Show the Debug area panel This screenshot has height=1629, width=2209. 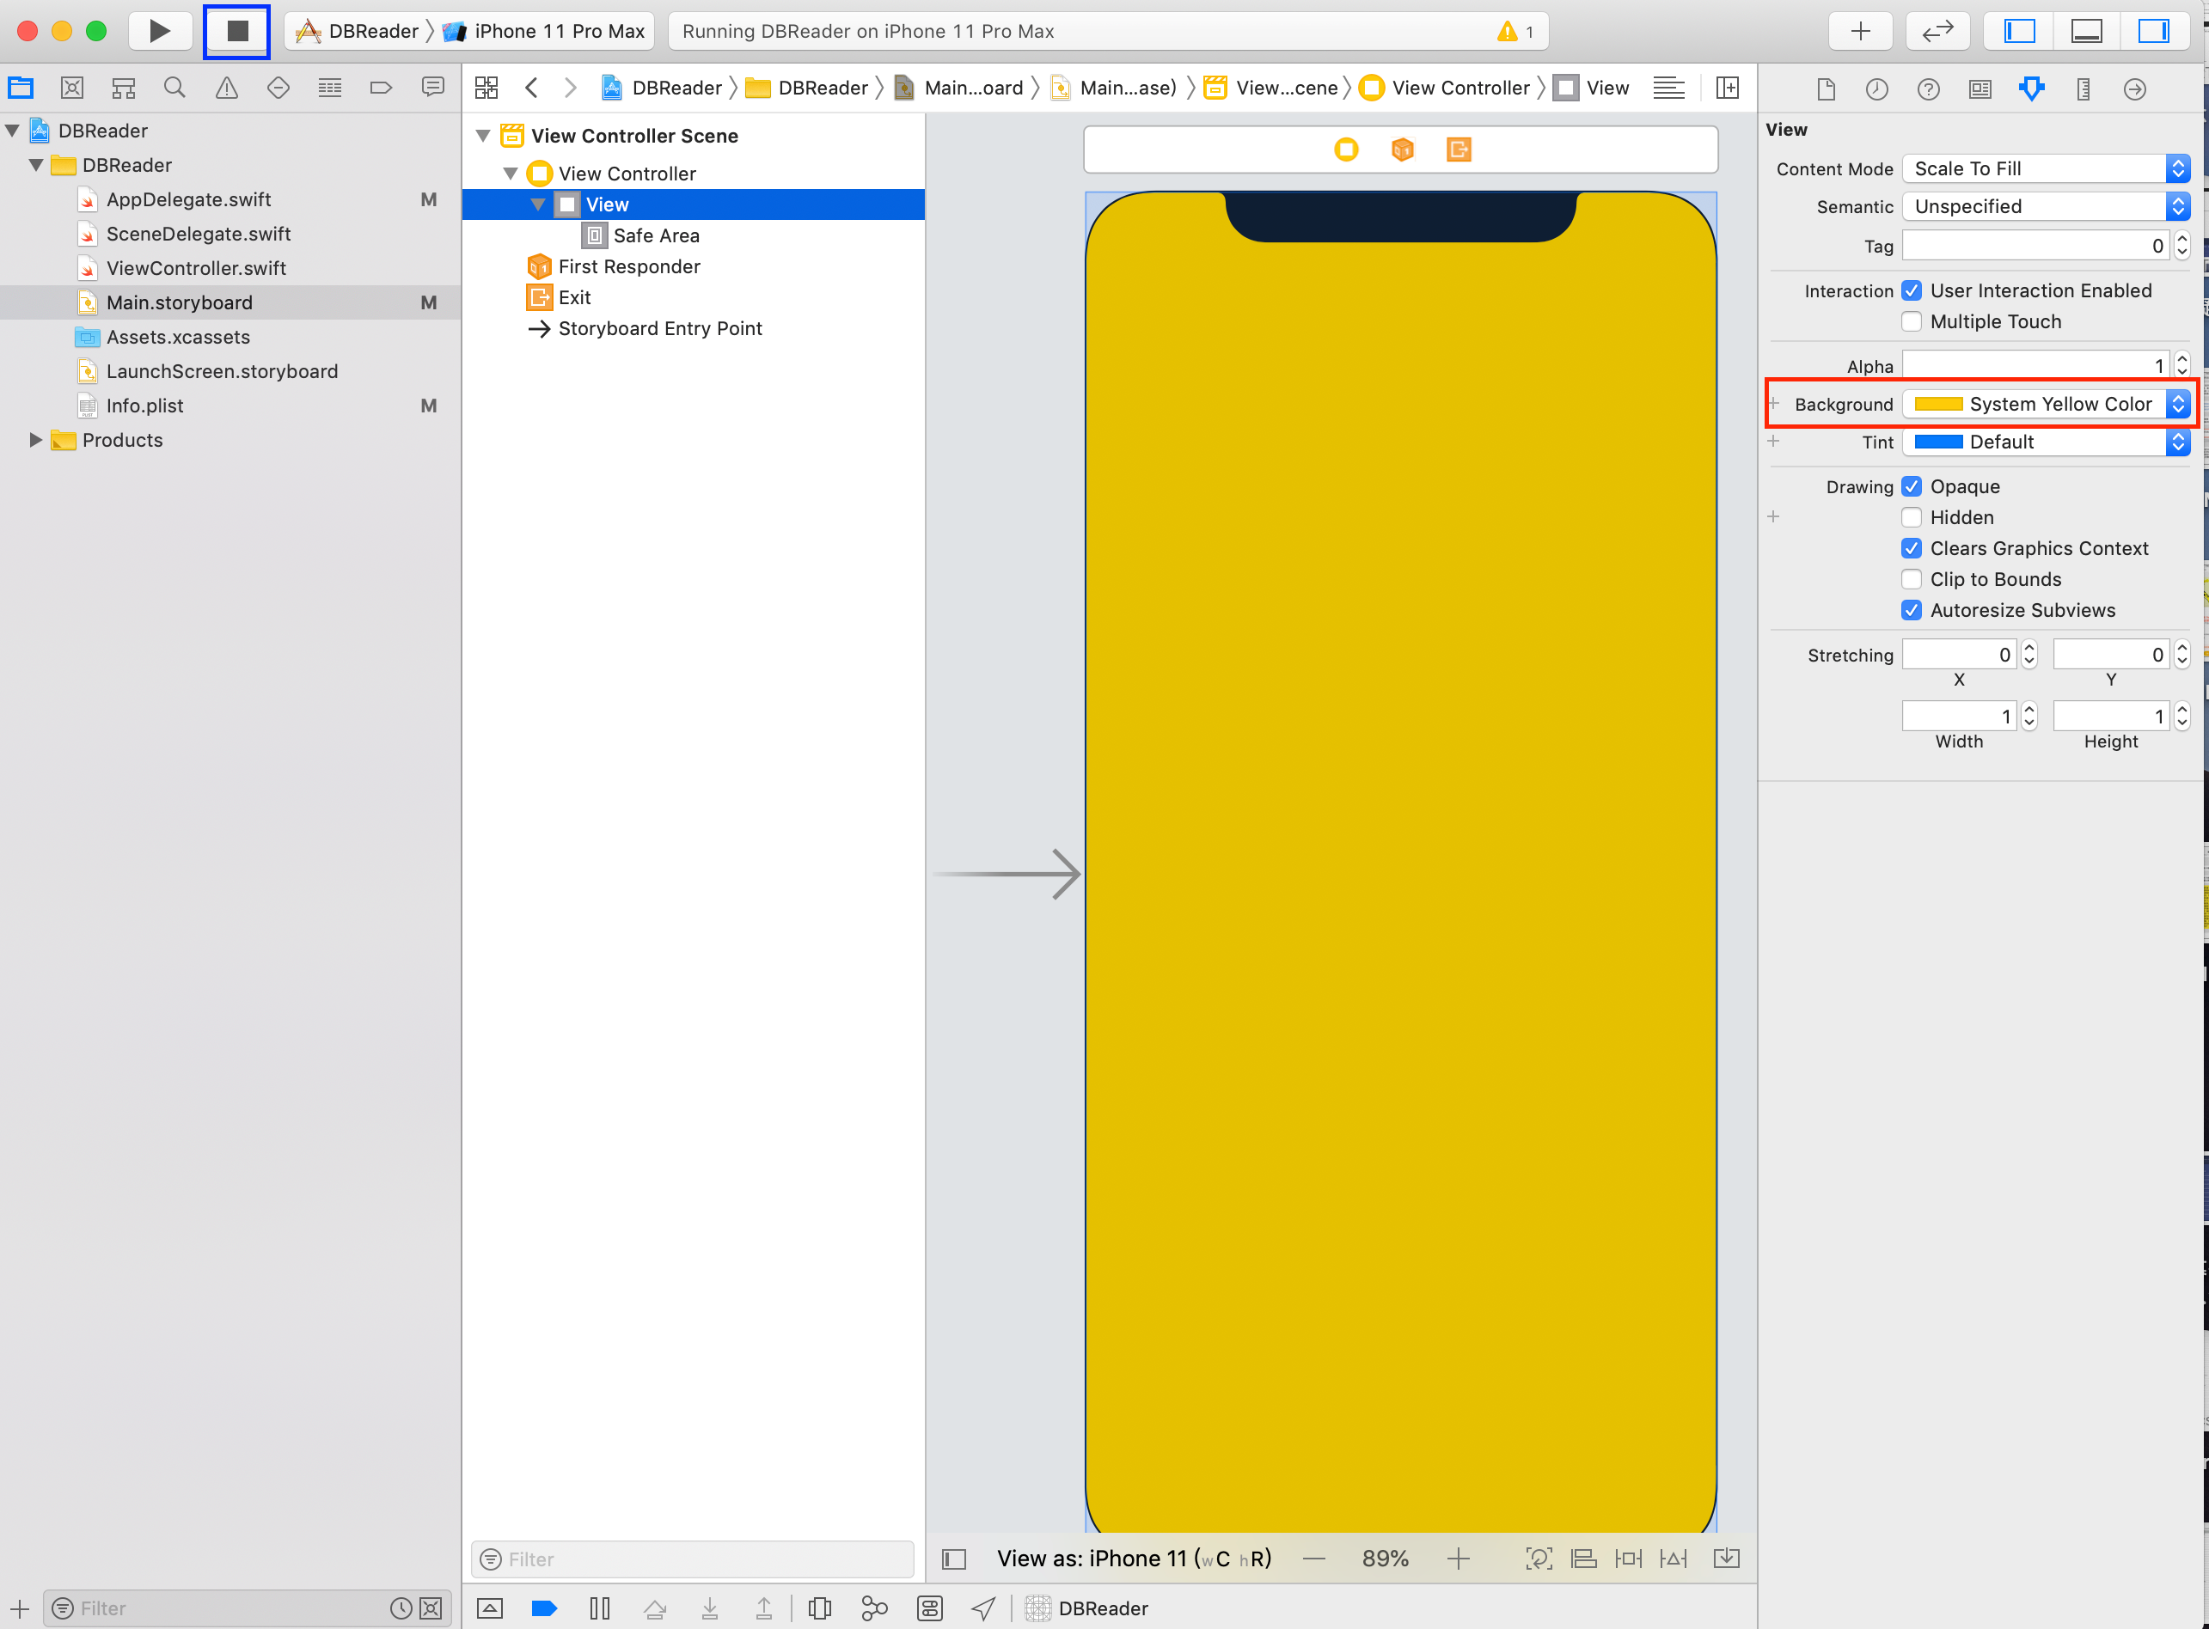(x=2086, y=31)
